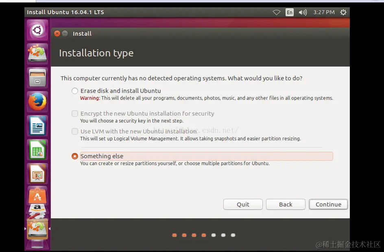The width and height of the screenshot is (384, 252).
Task: Quit the Ubuntu installer
Action: (x=242, y=204)
